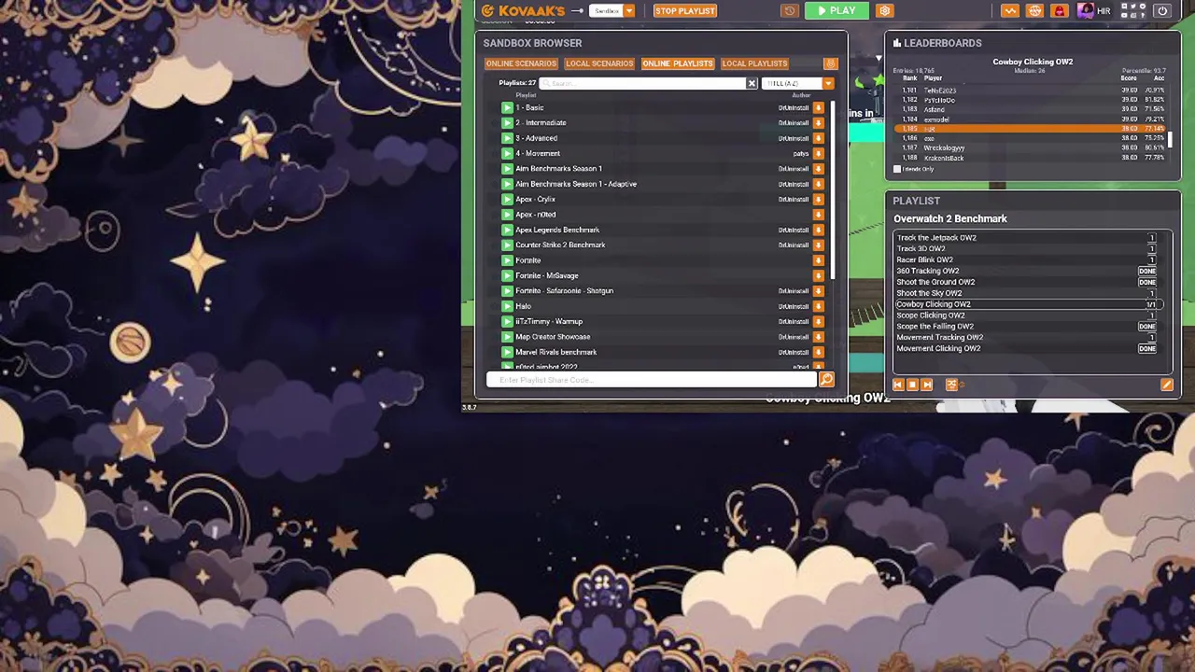
Task: Play Counter Strike 2 Benchmark playlist
Action: (x=507, y=245)
